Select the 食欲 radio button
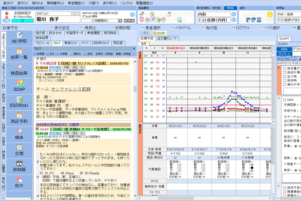The width and height of the screenshot is (301, 201). click(x=296, y=170)
